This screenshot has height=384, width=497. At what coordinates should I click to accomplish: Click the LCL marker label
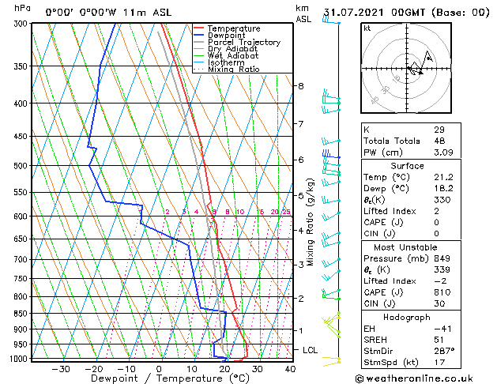[x=310, y=350]
